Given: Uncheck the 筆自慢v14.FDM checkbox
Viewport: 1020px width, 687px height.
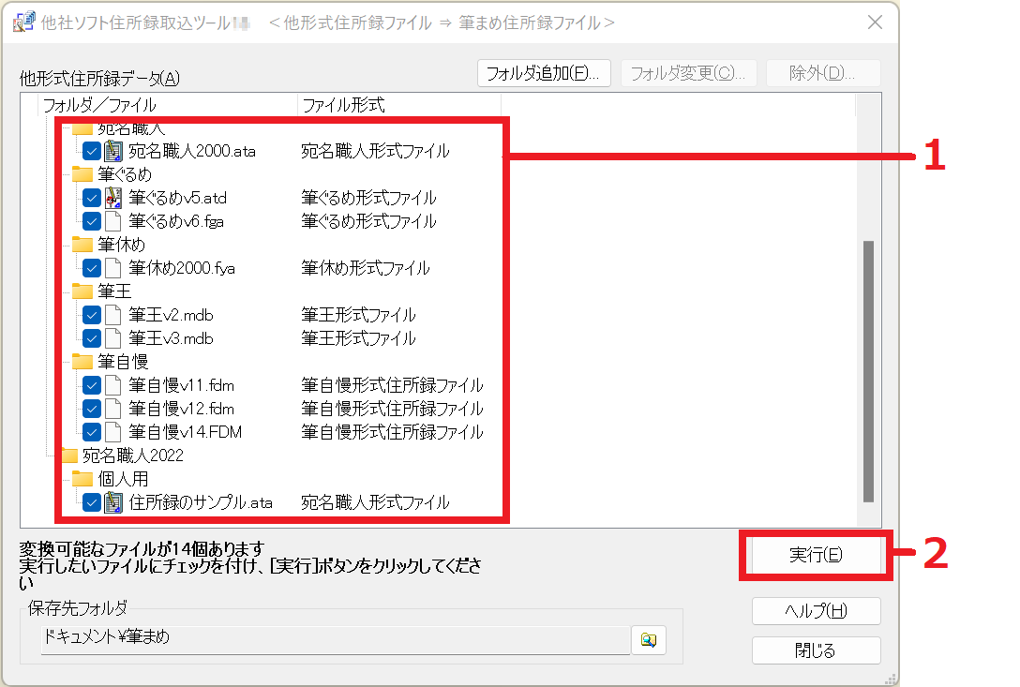Looking at the screenshot, I should (92, 432).
